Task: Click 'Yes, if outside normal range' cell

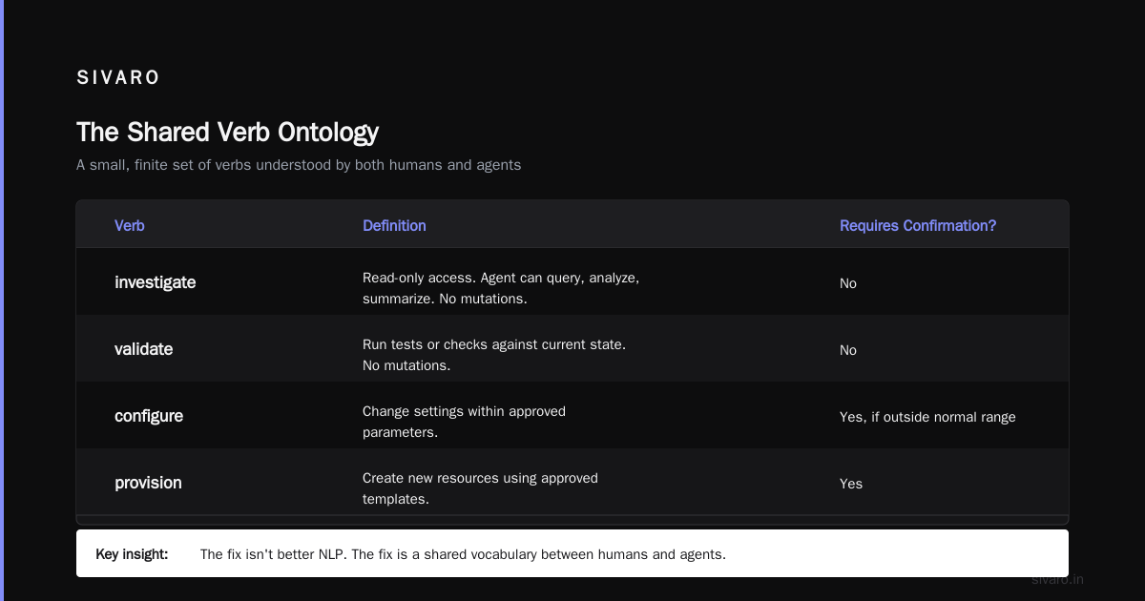Action: [x=927, y=417]
